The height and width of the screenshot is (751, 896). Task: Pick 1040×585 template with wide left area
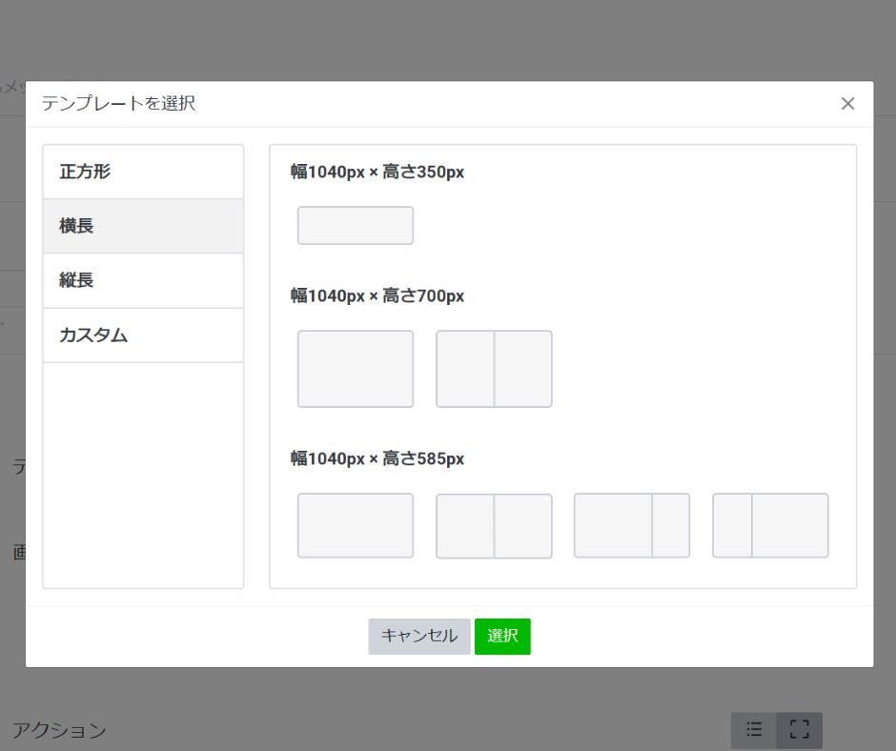pos(631,525)
